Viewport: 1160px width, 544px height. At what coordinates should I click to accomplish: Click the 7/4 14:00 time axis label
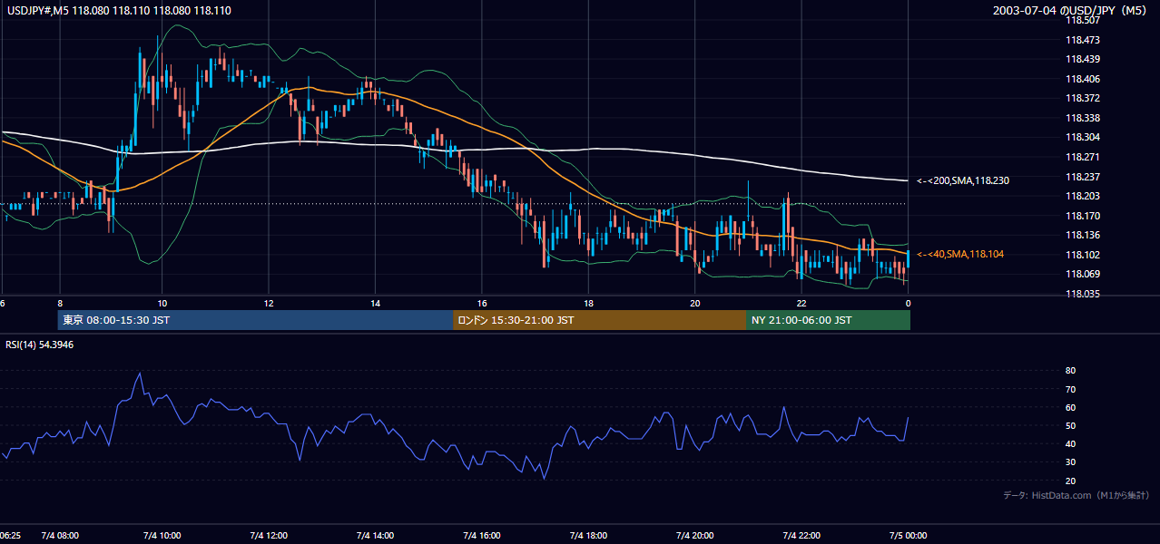click(x=375, y=536)
